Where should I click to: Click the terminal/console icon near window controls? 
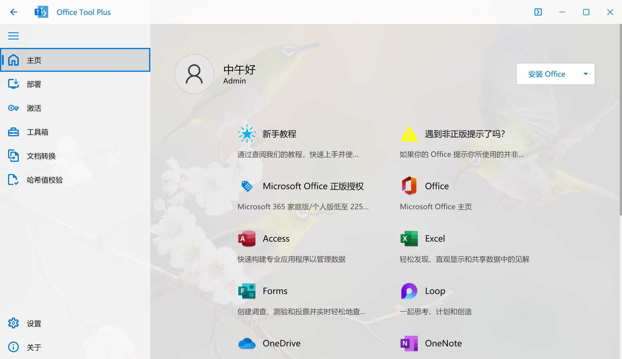click(538, 12)
